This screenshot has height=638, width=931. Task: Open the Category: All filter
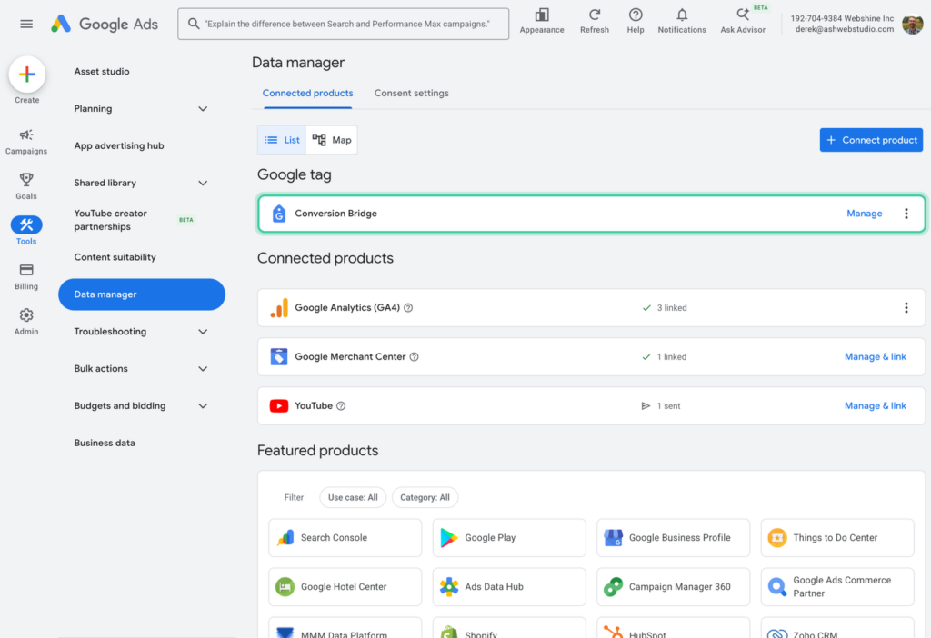pyautogui.click(x=425, y=497)
